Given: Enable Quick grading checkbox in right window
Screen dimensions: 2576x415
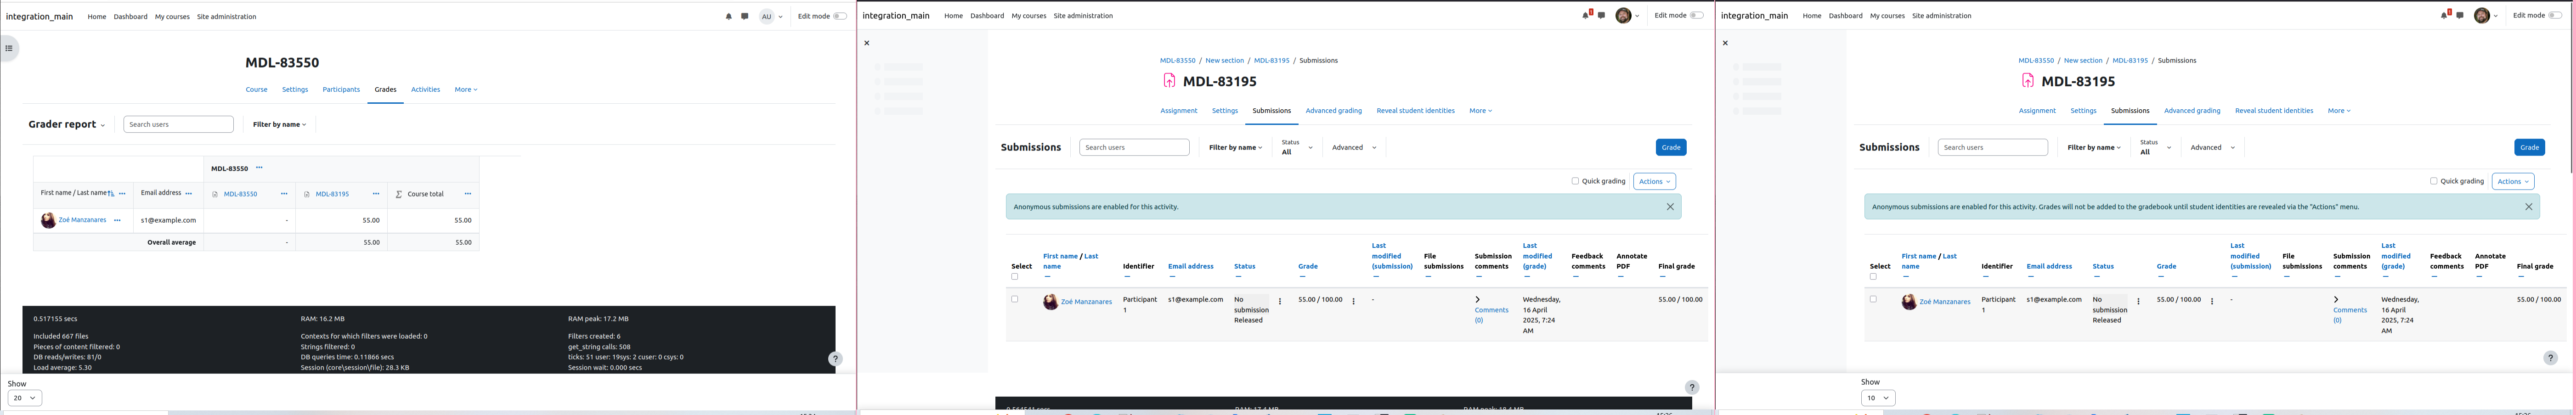Looking at the screenshot, I should [2433, 182].
